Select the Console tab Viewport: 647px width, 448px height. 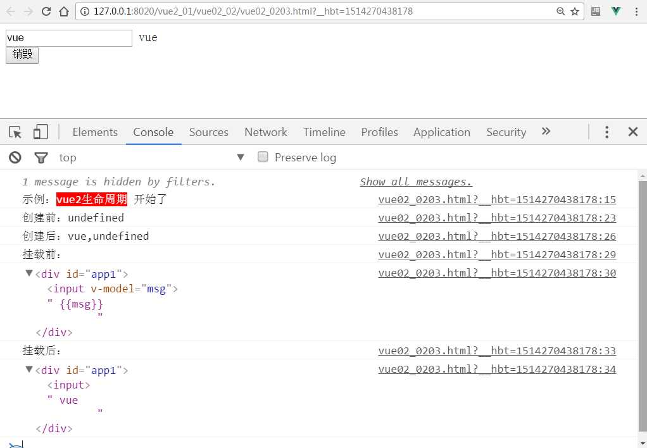click(153, 132)
